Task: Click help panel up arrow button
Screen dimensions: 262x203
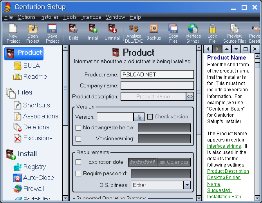Action: coord(227,49)
